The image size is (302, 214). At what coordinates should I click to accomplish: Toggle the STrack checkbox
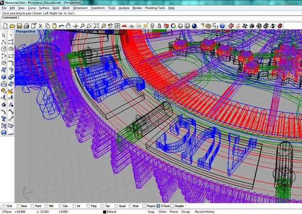point(158,206)
